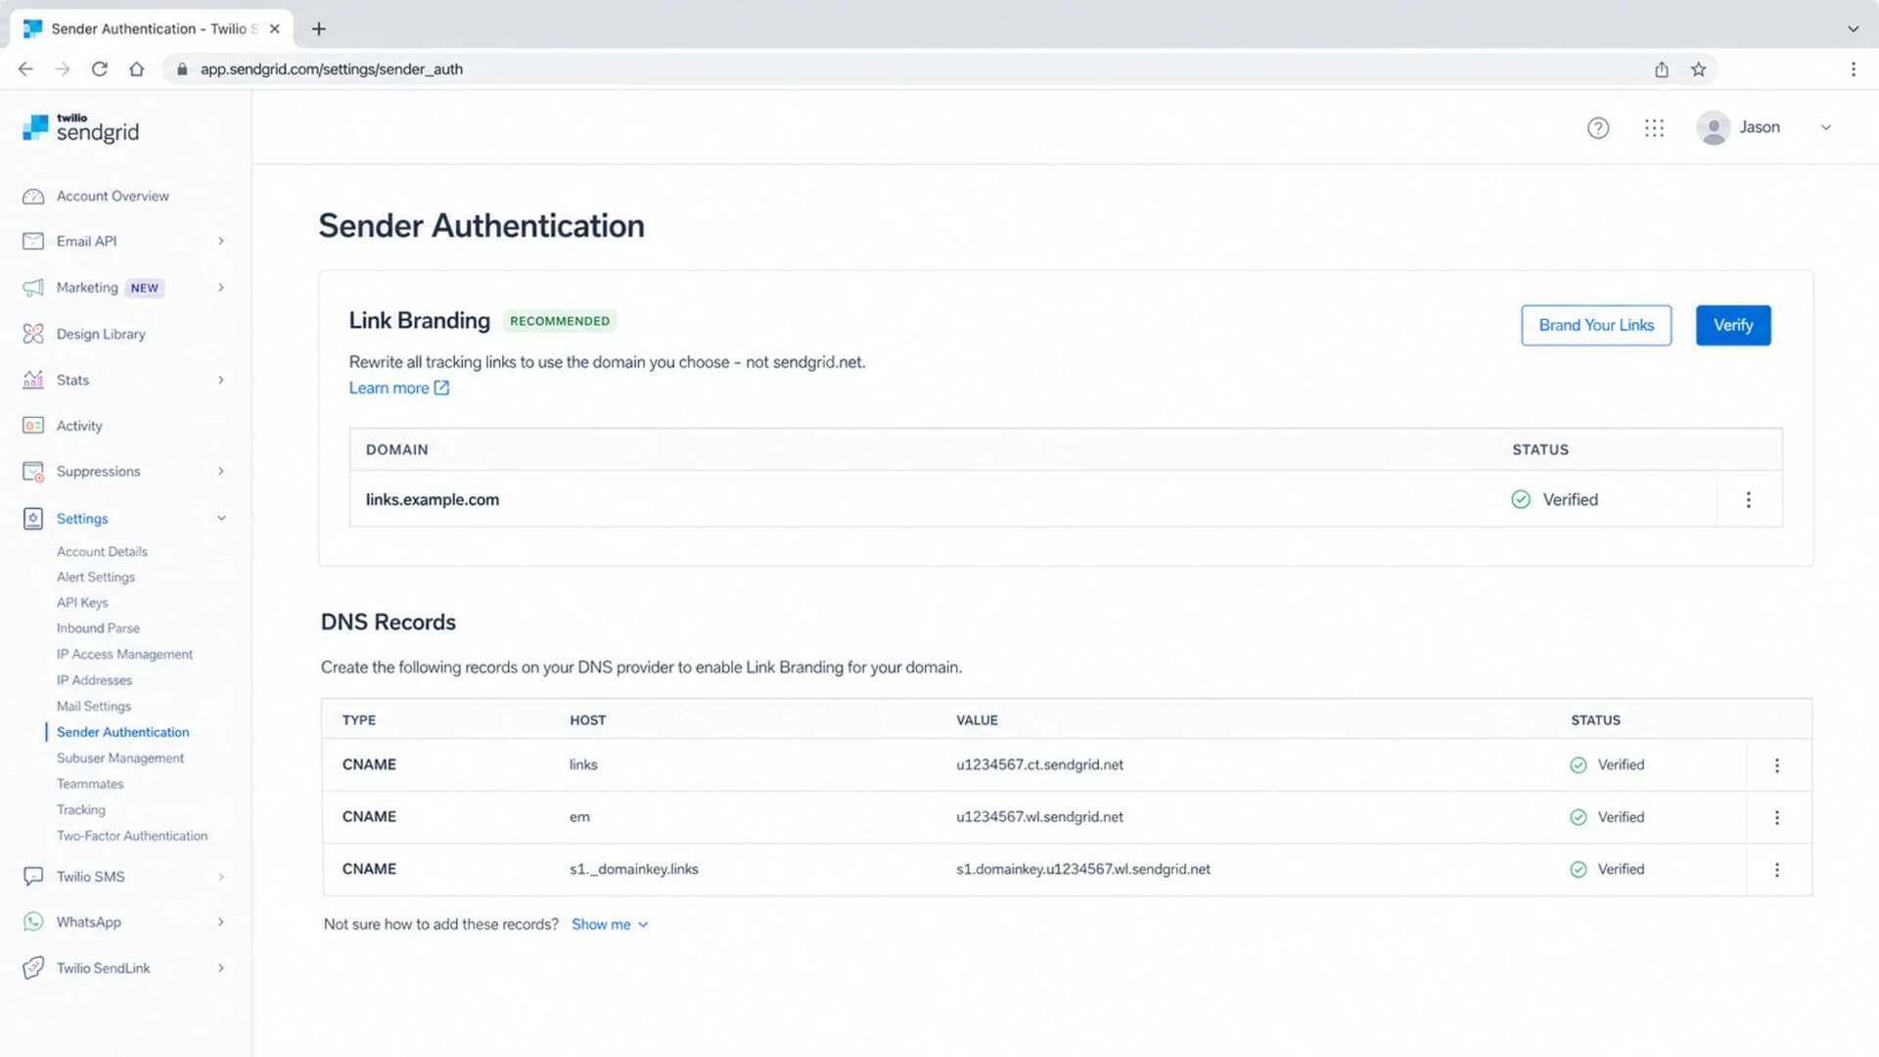Viewport: 1879px width, 1057px height.
Task: Click the Marketing megaphone icon
Action: click(33, 288)
